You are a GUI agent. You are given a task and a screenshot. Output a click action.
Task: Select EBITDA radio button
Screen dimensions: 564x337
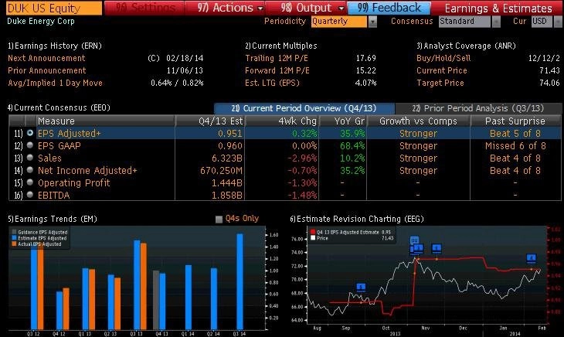[30, 195]
